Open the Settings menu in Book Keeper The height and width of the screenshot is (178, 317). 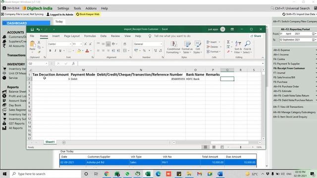[x=63, y=8]
